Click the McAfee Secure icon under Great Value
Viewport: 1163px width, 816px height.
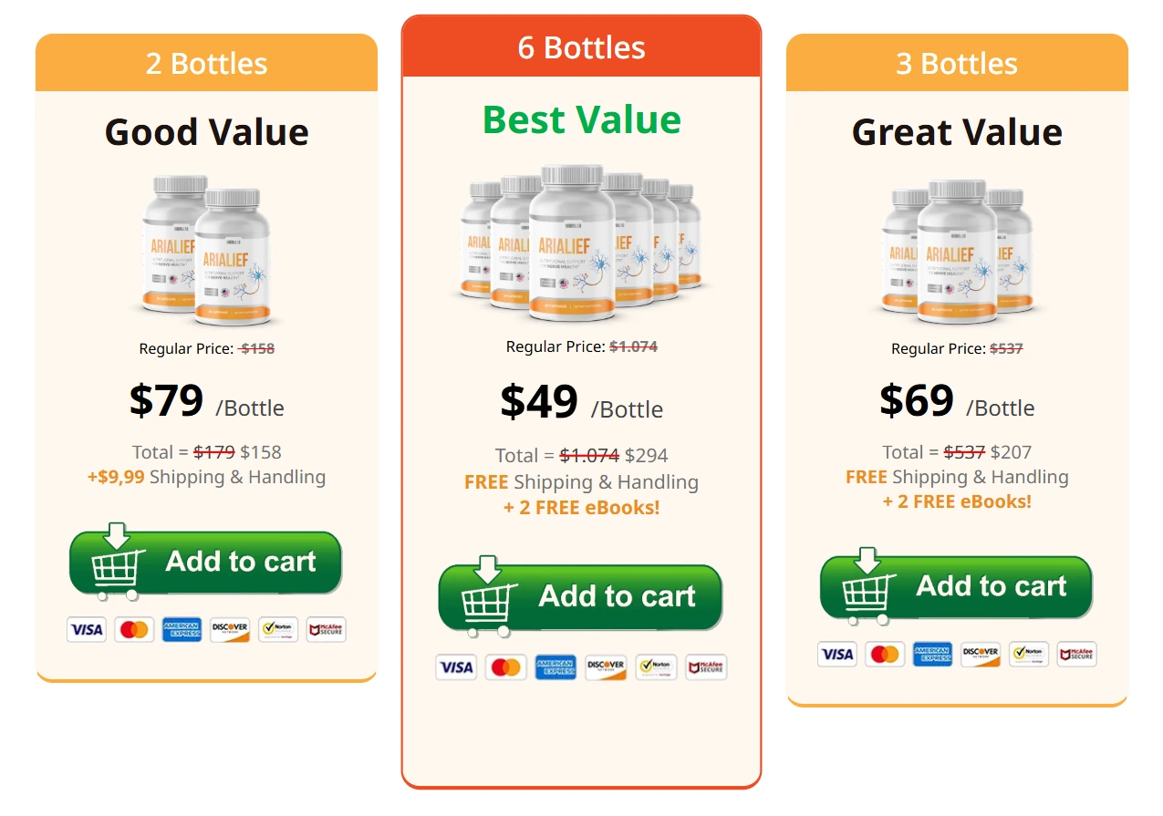point(1076,654)
